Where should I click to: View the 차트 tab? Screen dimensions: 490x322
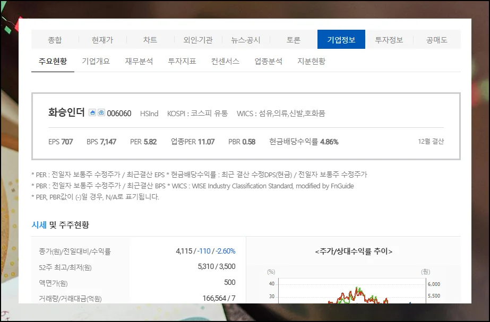(x=150, y=39)
